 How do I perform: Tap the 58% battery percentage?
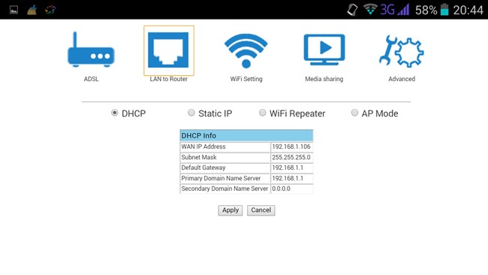pos(426,11)
